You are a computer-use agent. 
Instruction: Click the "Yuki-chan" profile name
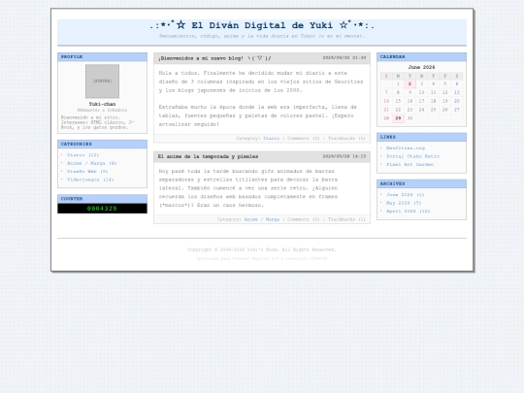(102, 104)
